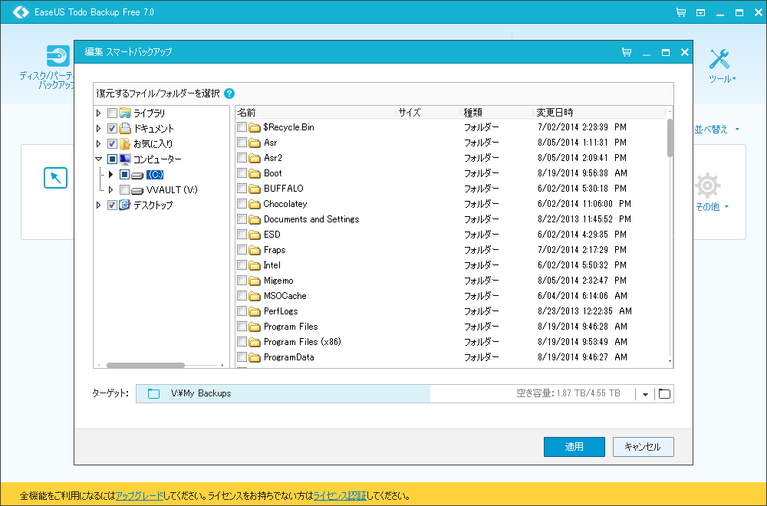This screenshot has width=767, height=506.
Task: Expand the デスクトップ tree node
Action: point(99,205)
